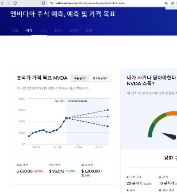Image resolution: width=177 pixels, height=193 pixels.
Task: Open the 배당금 dividend tab
Action: (x=58, y=31)
